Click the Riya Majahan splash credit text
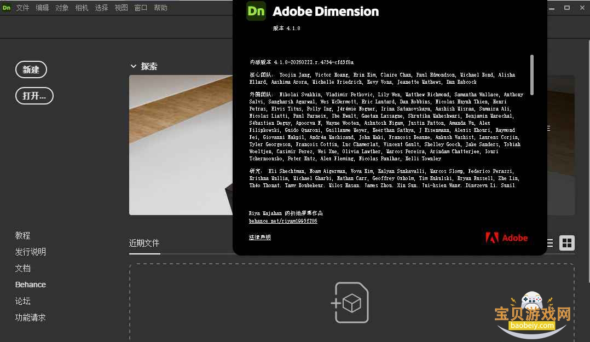590x342 pixels. (286, 213)
